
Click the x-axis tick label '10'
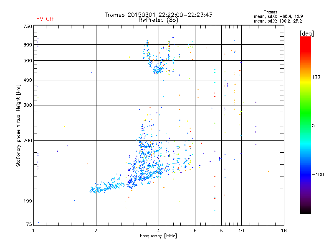241,231
